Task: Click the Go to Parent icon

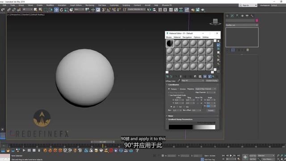Action: 213,76
